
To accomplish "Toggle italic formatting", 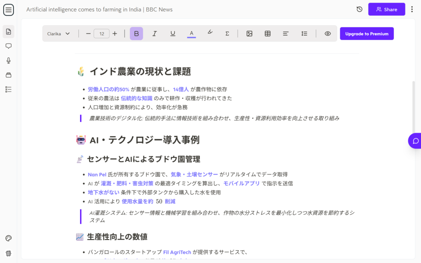I will [155, 34].
